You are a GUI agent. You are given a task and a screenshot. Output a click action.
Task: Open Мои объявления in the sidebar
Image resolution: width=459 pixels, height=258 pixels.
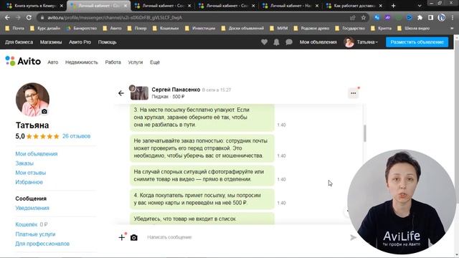(x=37, y=154)
